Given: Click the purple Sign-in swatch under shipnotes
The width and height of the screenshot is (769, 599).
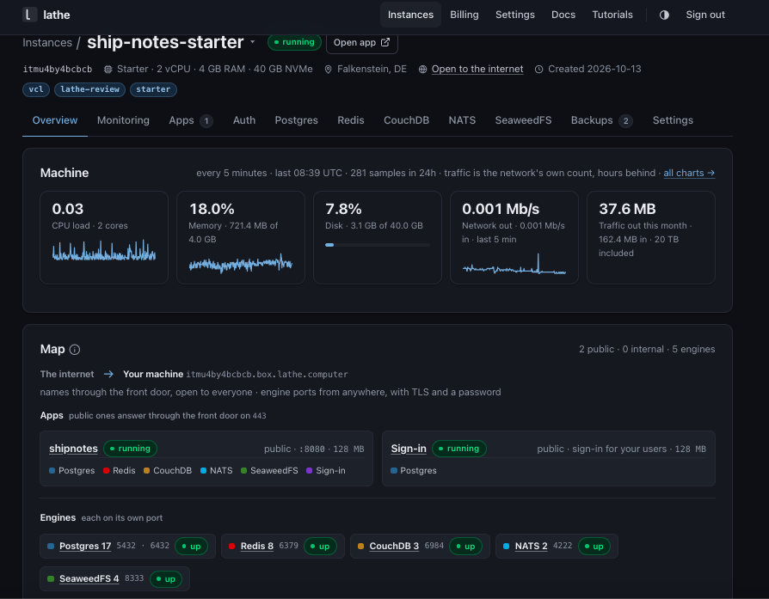Looking at the screenshot, I should 310,471.
